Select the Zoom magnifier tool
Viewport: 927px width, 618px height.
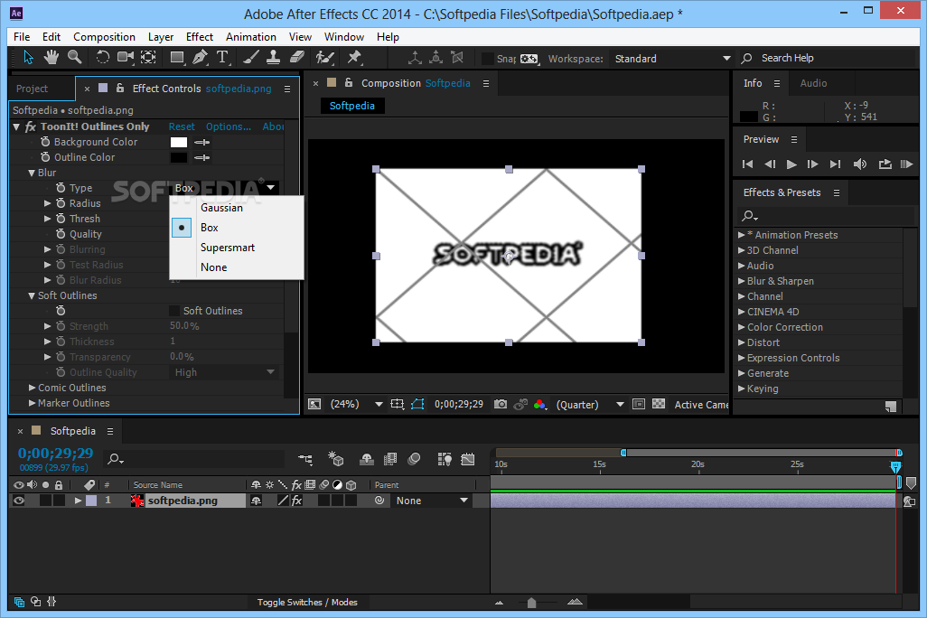(x=74, y=57)
